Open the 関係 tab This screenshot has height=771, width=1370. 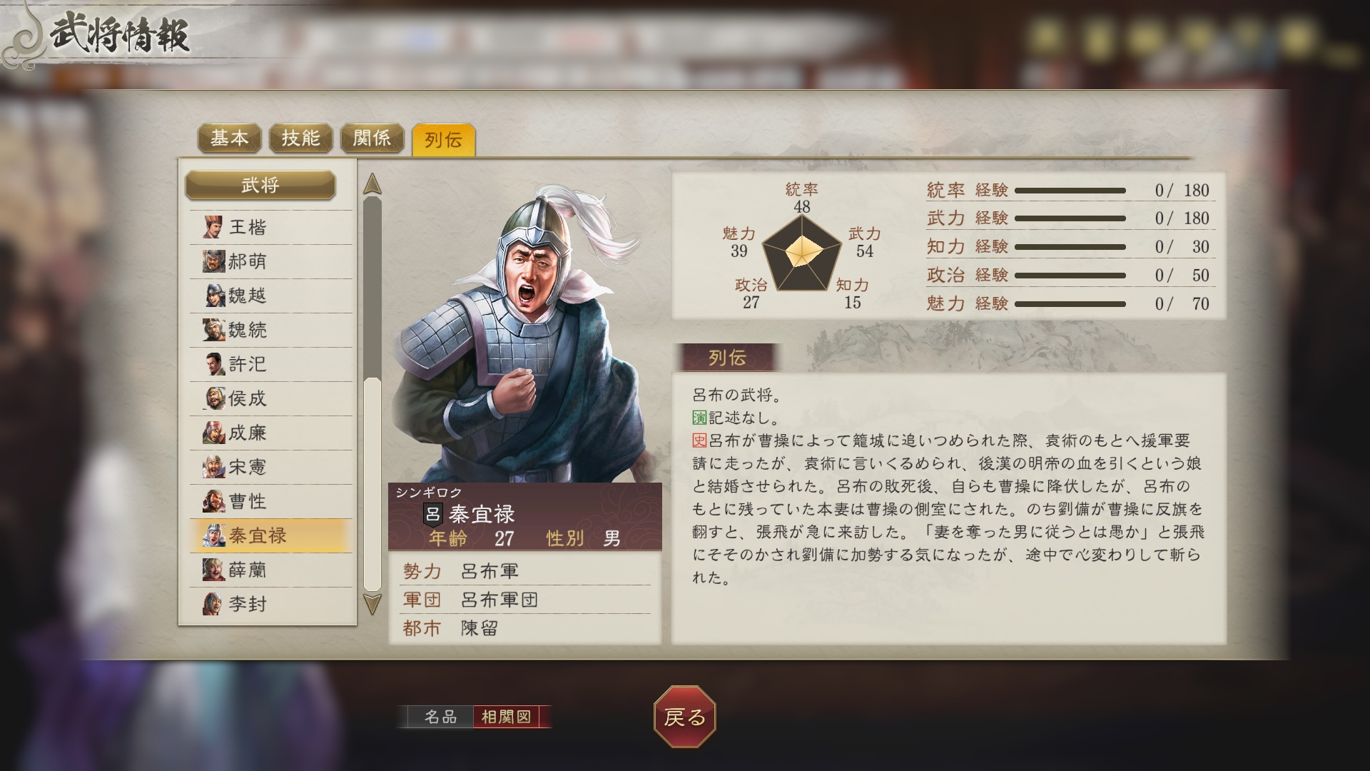[372, 138]
